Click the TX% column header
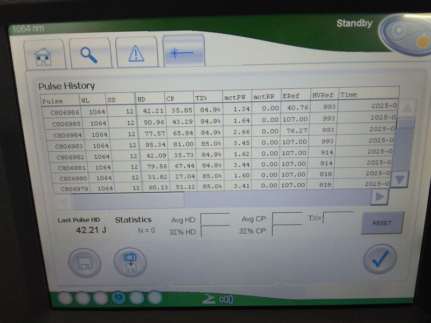The height and width of the screenshot is (323, 431). (208, 97)
